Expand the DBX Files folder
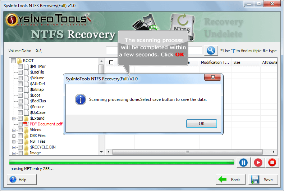This screenshot has width=284, height=191. [14, 136]
